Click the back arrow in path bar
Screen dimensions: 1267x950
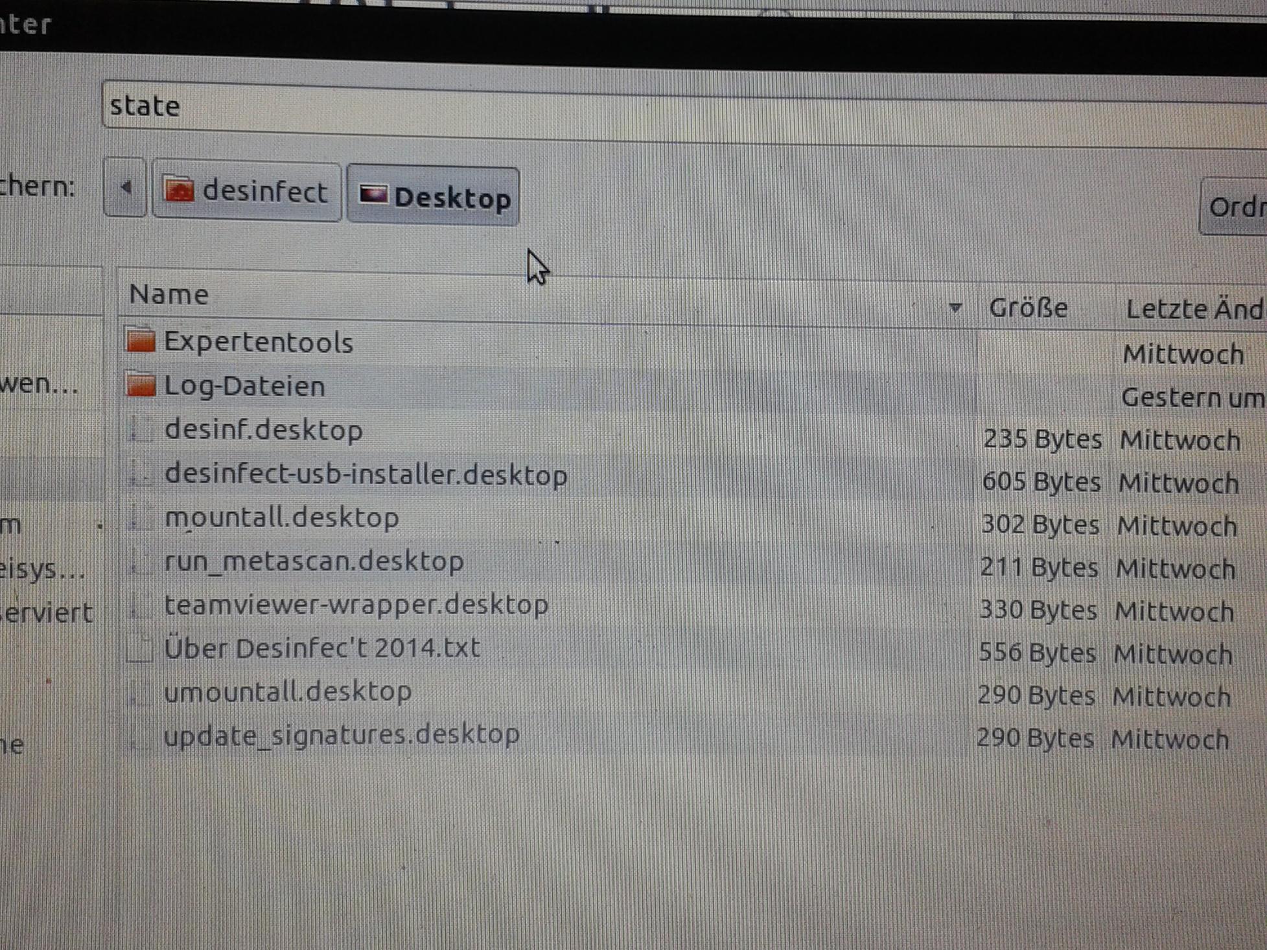click(x=125, y=188)
